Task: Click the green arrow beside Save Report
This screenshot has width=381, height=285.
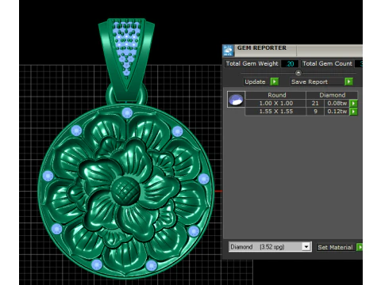Action: pyautogui.click(x=348, y=82)
